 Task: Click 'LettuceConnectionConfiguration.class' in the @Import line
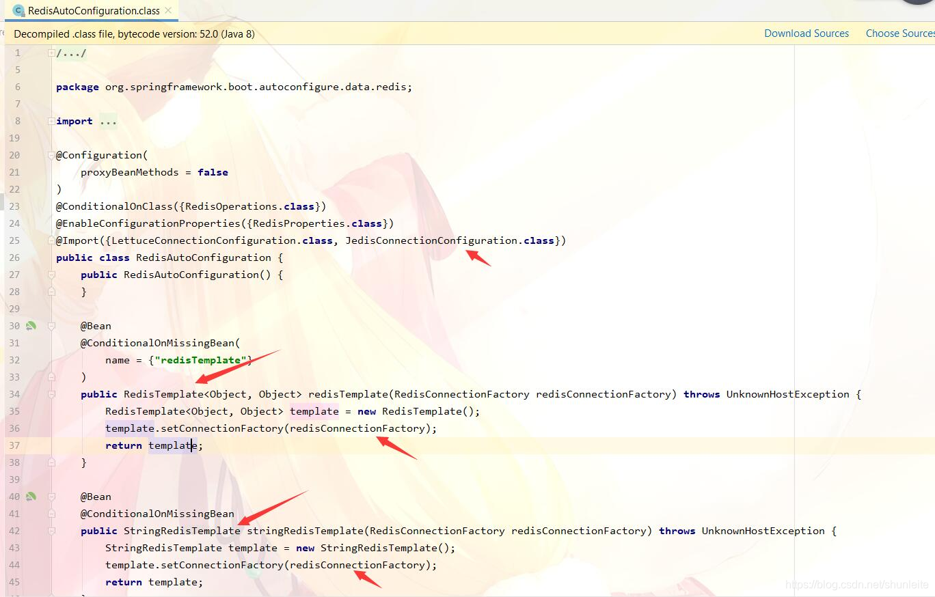click(222, 240)
